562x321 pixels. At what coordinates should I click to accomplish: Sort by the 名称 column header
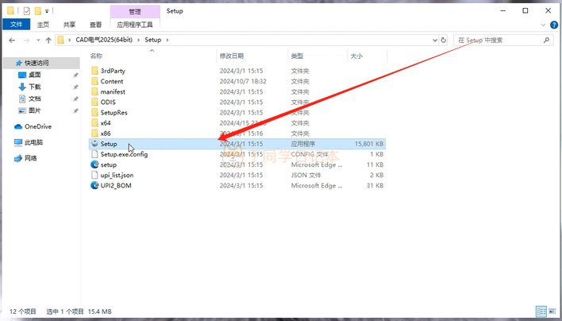coord(96,56)
